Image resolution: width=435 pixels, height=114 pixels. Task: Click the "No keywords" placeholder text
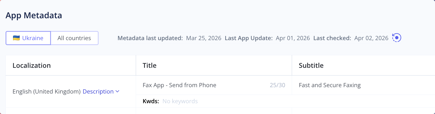pyautogui.click(x=180, y=101)
